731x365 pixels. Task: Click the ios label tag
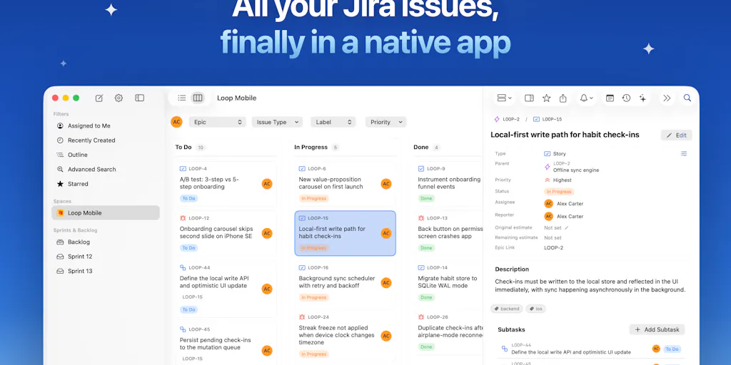[x=535, y=309]
